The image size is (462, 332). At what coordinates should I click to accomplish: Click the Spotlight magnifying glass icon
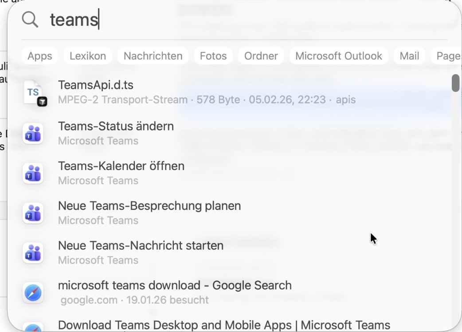click(30, 20)
